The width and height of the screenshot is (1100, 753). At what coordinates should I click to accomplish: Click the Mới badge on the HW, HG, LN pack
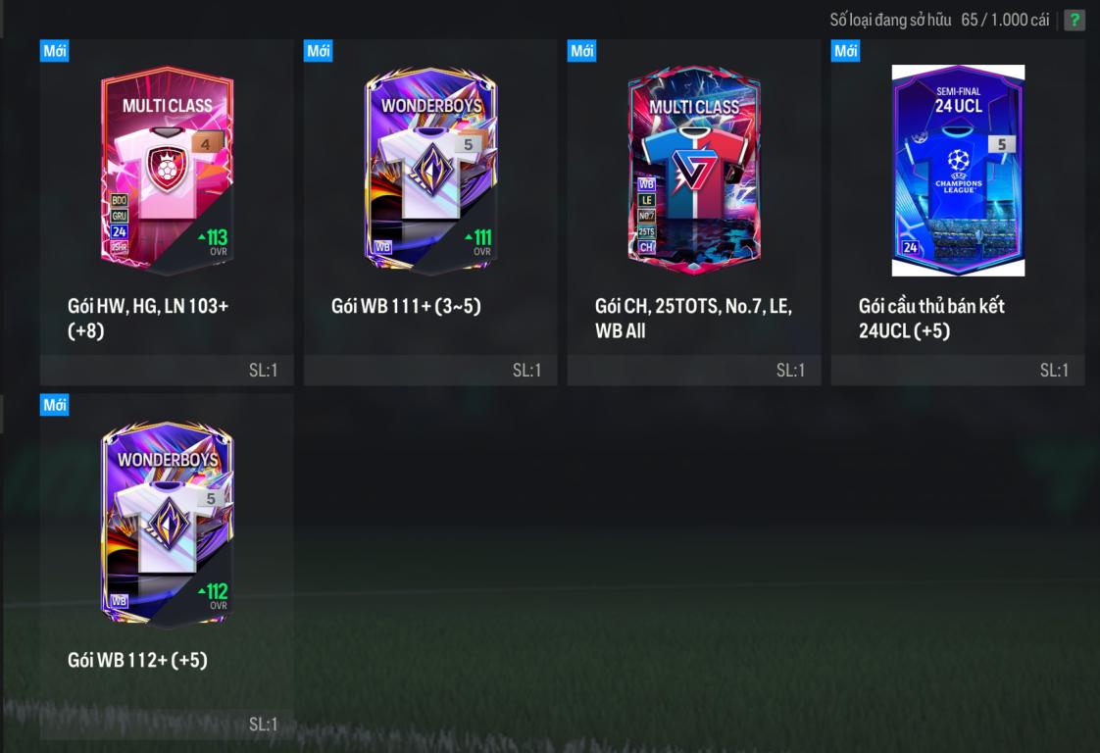[54, 51]
